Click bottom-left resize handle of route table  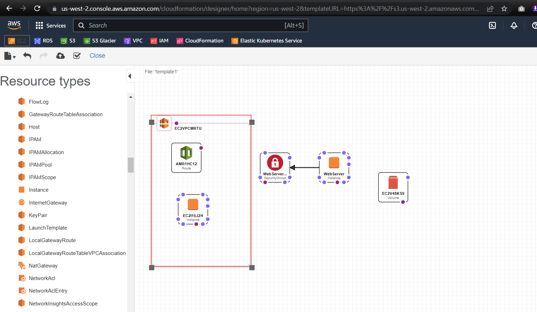click(151, 267)
